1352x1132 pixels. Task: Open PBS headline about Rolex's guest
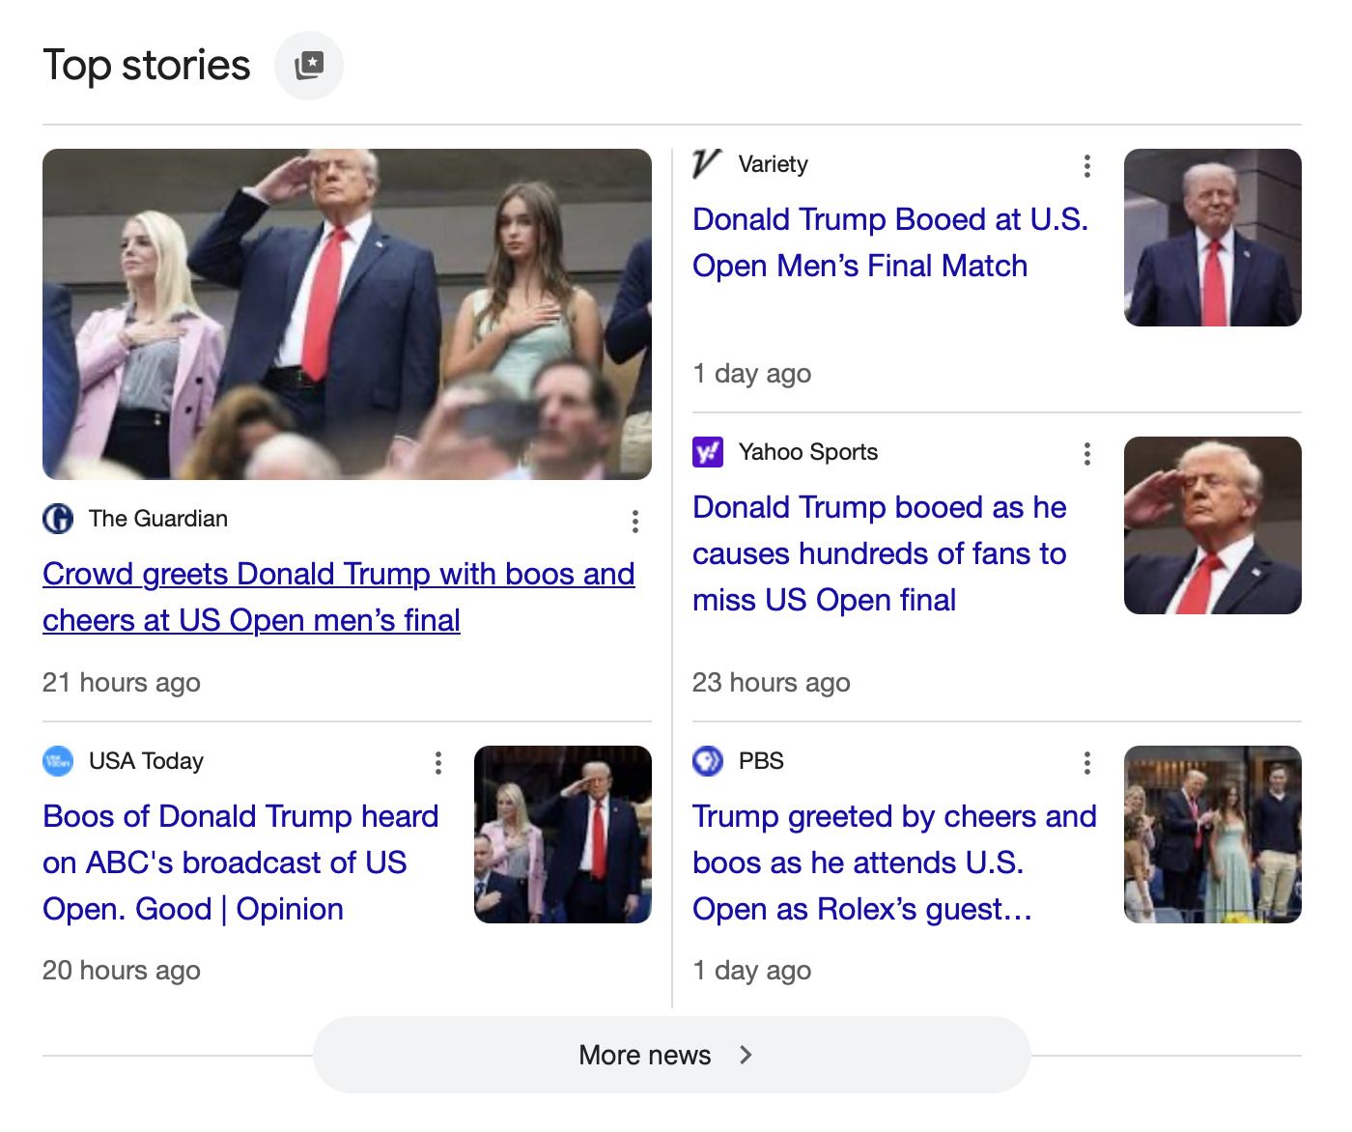pos(893,863)
